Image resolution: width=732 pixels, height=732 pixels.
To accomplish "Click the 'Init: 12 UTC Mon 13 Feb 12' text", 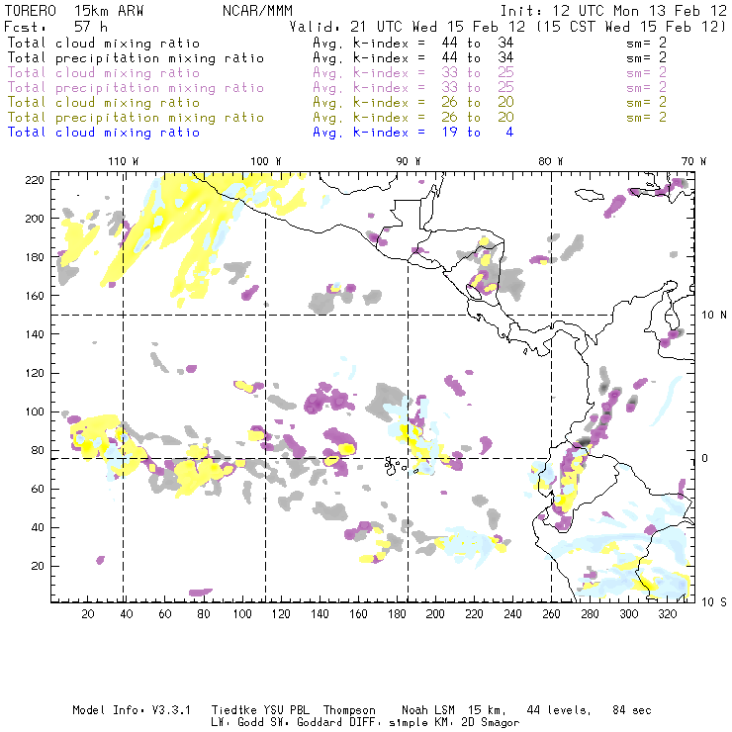I will pyautogui.click(x=613, y=11).
